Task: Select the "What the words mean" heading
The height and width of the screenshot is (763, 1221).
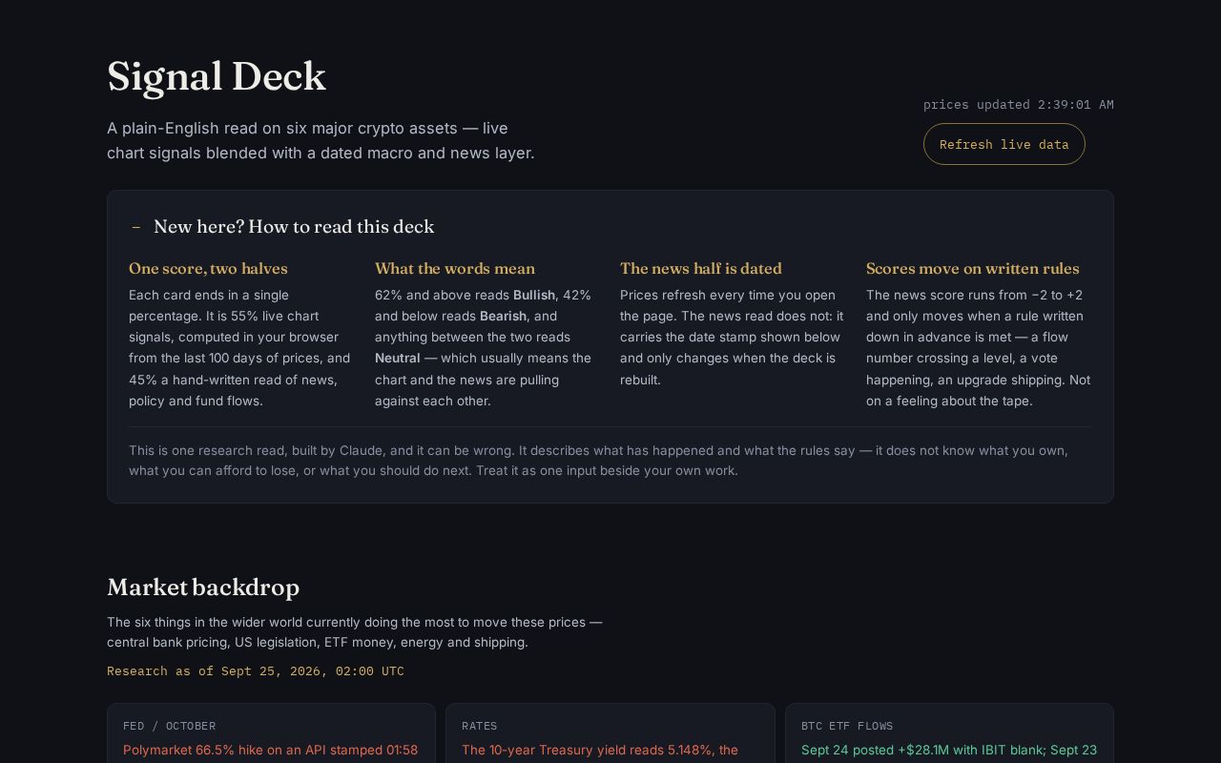Action: click(455, 268)
